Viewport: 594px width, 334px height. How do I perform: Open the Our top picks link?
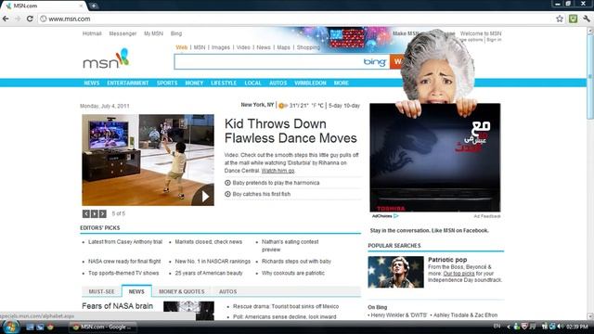click(458, 274)
